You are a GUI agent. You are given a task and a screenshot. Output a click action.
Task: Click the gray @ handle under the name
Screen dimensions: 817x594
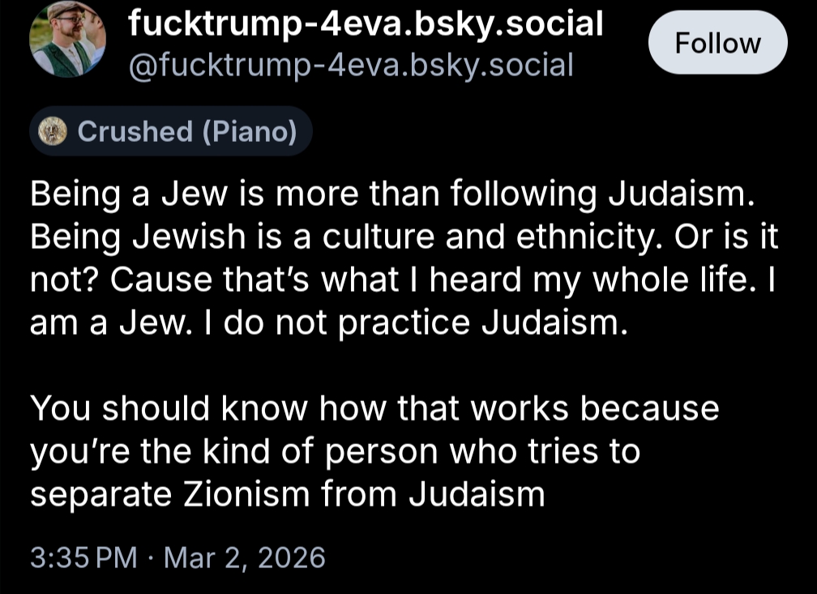pos(351,64)
